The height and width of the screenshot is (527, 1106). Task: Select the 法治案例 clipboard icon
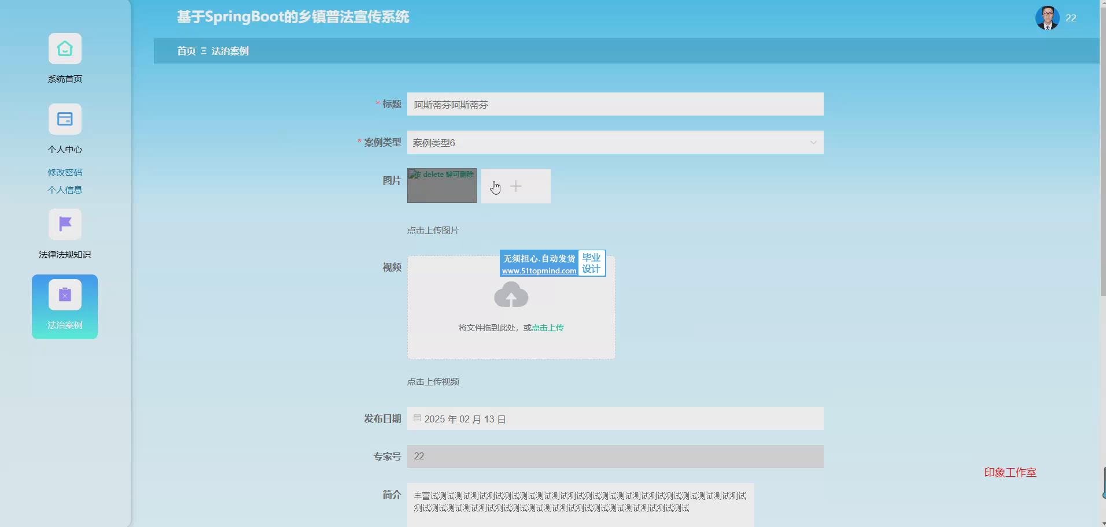pyautogui.click(x=65, y=295)
